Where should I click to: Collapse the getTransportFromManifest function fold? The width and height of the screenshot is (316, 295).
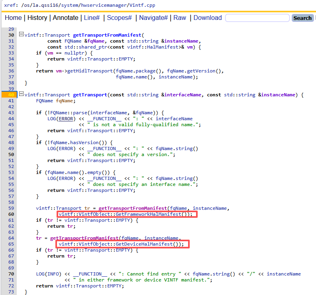tap(21, 34)
